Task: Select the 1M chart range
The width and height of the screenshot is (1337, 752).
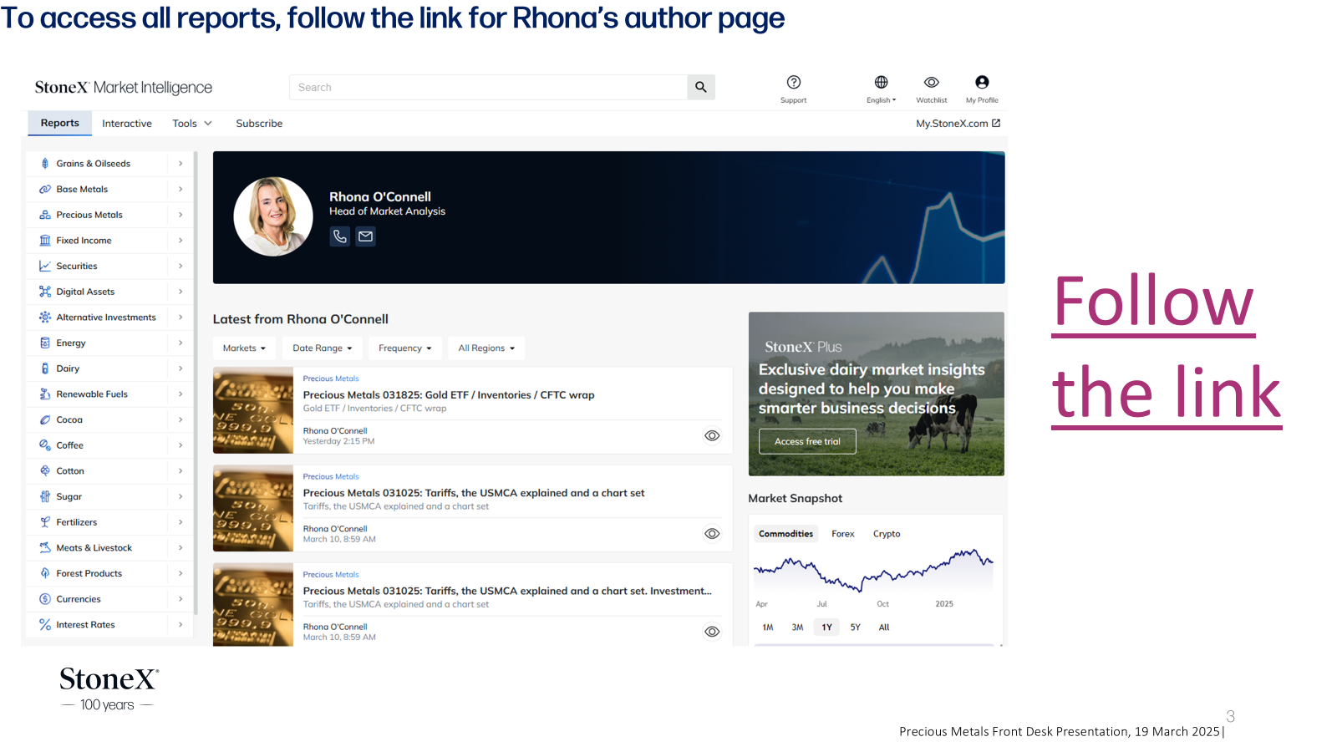Action: pos(768,628)
